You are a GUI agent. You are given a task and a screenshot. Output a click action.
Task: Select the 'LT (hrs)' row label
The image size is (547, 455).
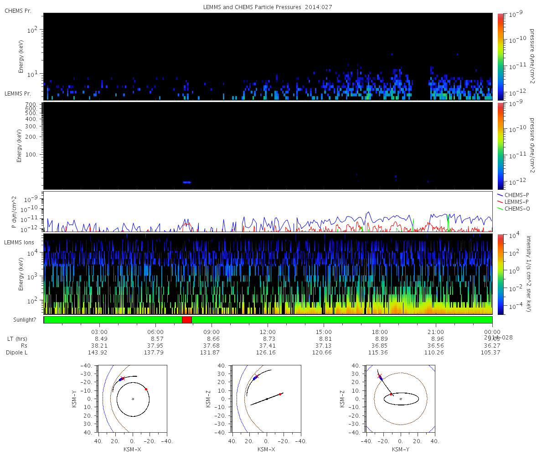(x=18, y=339)
